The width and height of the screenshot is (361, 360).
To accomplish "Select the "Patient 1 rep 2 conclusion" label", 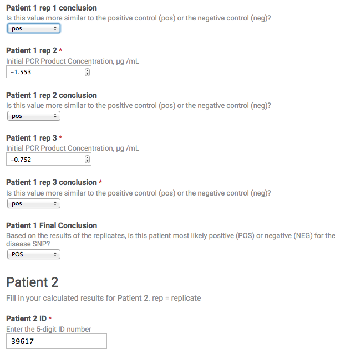I will click(51, 95).
